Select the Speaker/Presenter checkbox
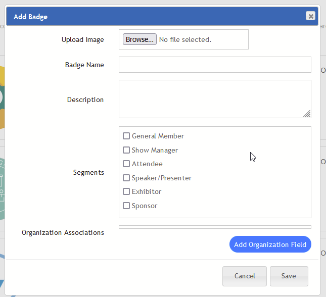Image resolution: width=326 pixels, height=297 pixels. (126, 178)
